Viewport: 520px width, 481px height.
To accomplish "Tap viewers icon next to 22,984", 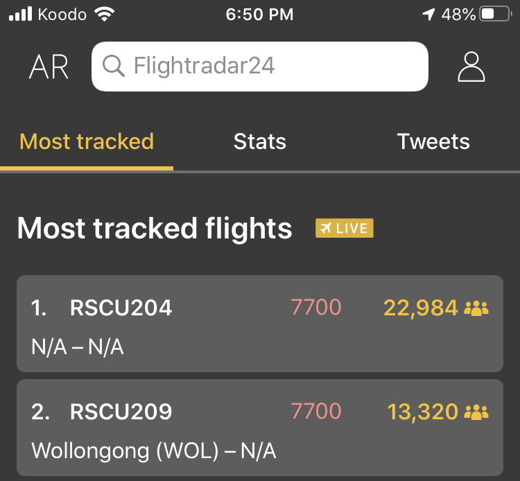I will click(x=476, y=308).
